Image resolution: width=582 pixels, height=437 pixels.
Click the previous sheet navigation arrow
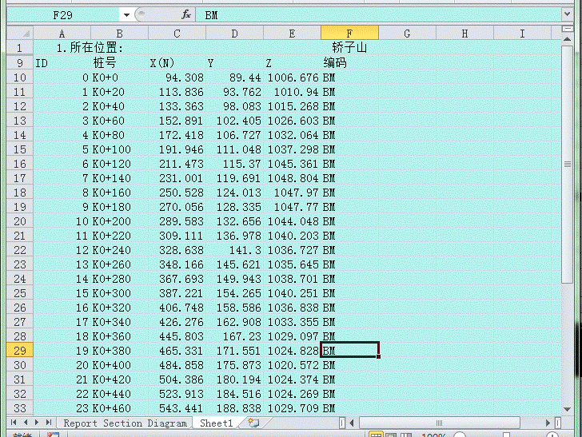click(25, 423)
